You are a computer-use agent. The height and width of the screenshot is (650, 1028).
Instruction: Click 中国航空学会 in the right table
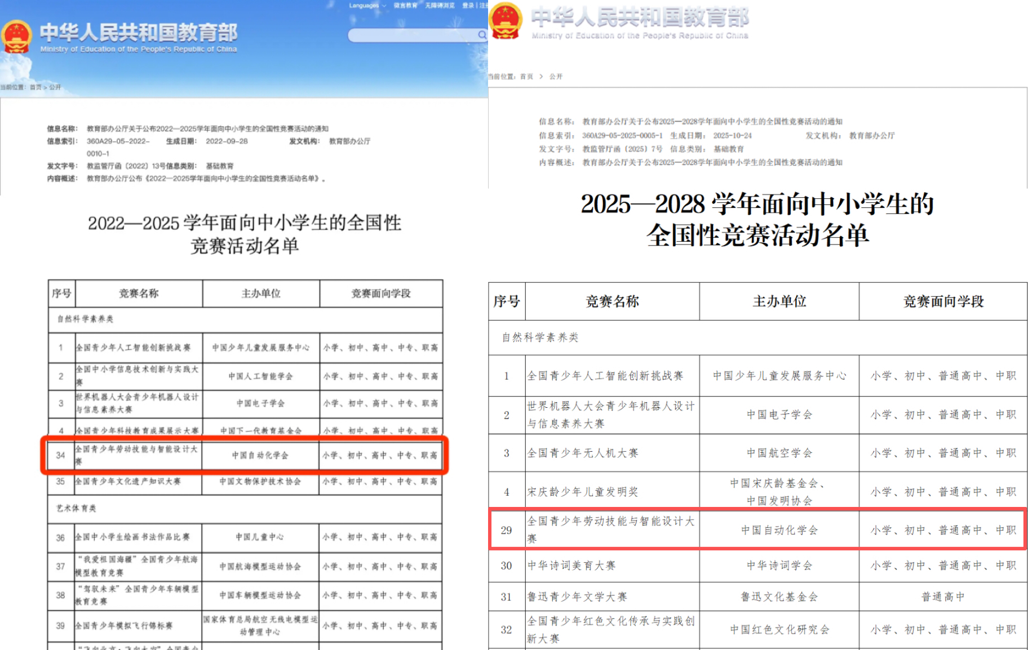coord(779,453)
